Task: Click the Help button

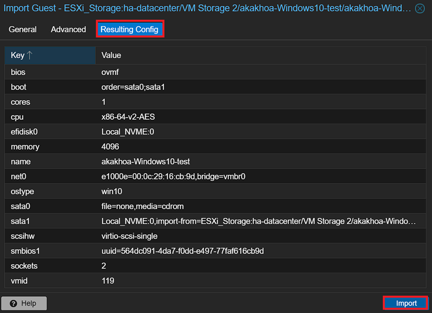Action: [x=24, y=303]
